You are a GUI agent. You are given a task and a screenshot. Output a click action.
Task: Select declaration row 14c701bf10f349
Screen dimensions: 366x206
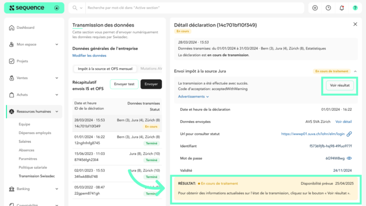117,123
